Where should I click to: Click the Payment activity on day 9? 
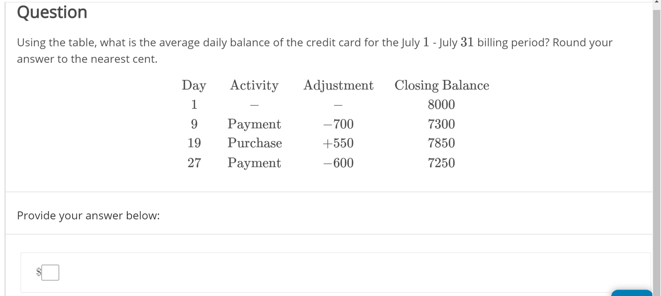click(x=254, y=124)
